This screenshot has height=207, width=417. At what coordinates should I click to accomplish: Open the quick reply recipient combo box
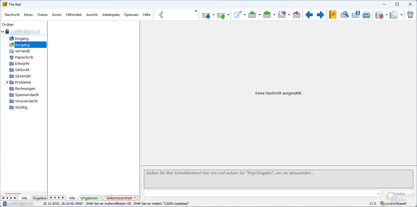378,194
